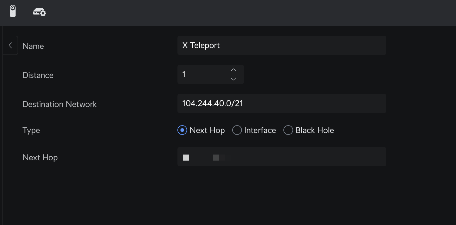Image resolution: width=456 pixels, height=225 pixels.
Task: Click the empty dark top header bar
Action: point(242,13)
